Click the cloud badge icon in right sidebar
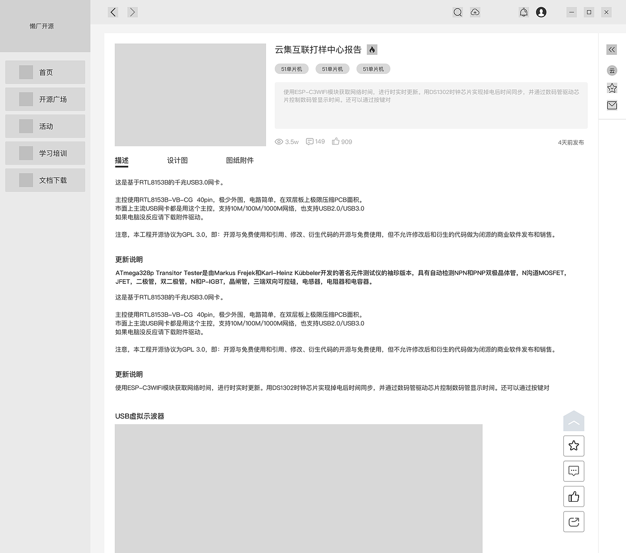The width and height of the screenshot is (626, 553). pyautogui.click(x=612, y=70)
